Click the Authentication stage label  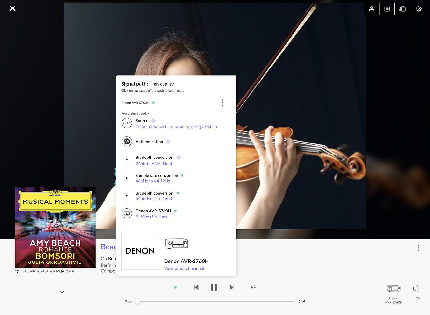pyautogui.click(x=149, y=142)
